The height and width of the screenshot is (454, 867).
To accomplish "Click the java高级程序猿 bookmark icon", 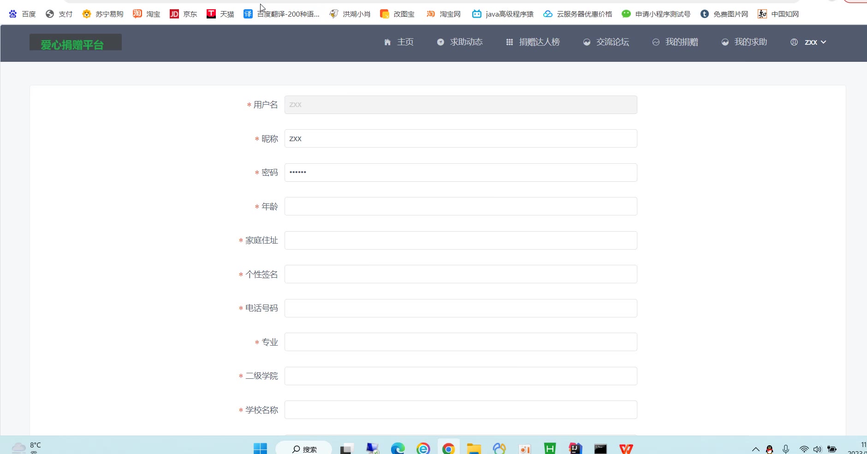I will 477,14.
